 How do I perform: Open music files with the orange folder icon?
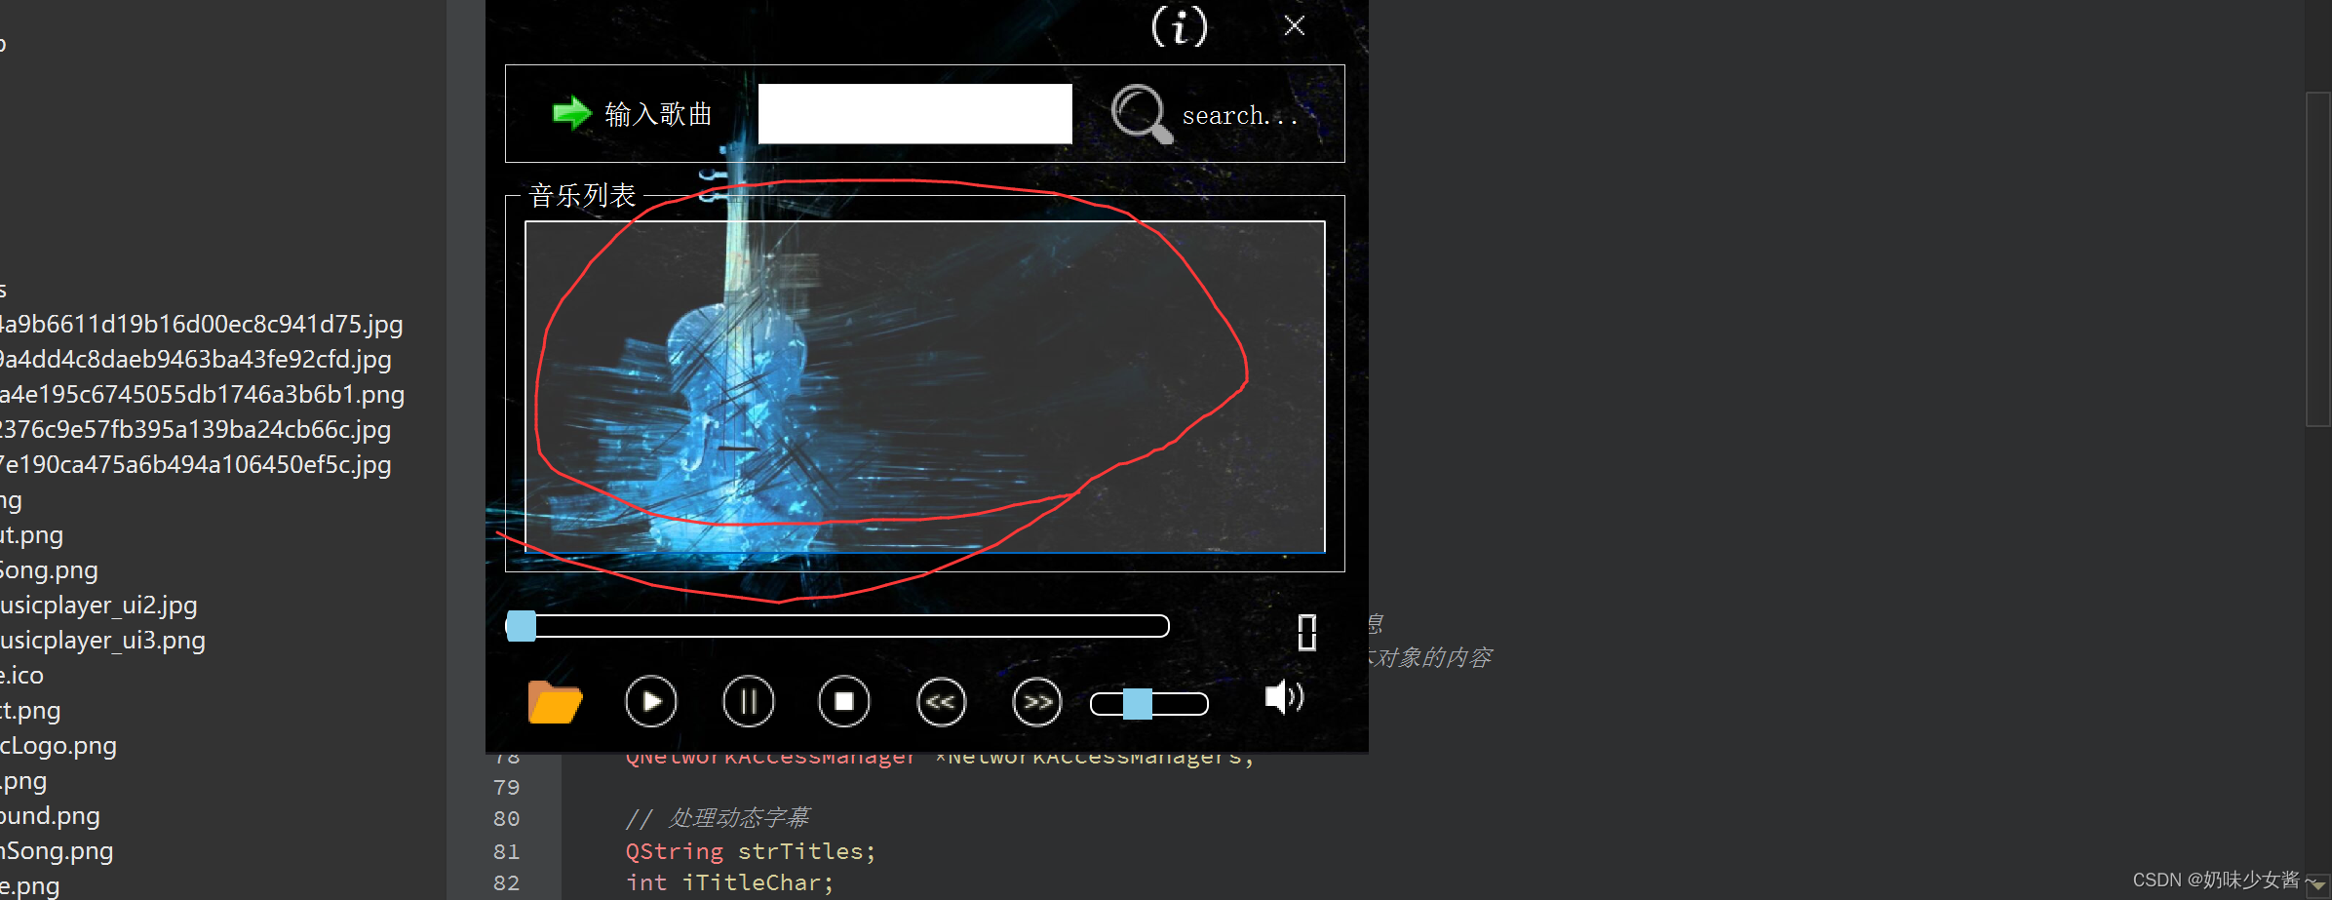[555, 702]
